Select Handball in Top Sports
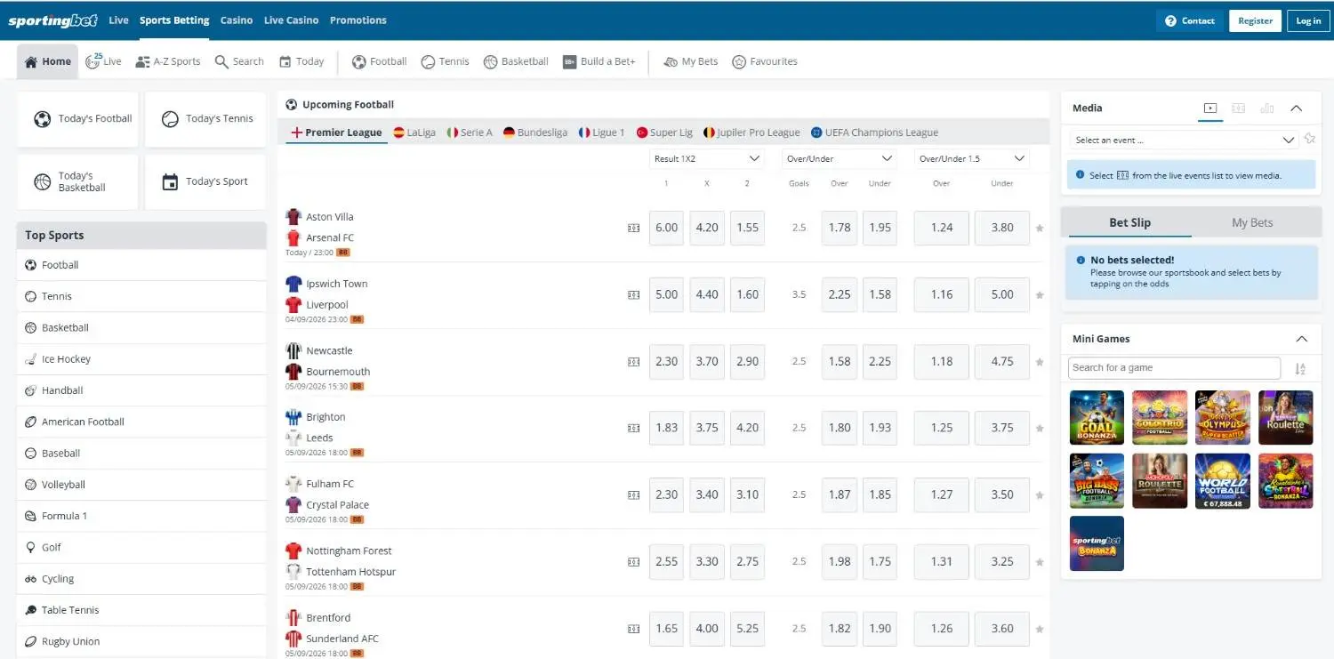The image size is (1334, 659). click(141, 390)
